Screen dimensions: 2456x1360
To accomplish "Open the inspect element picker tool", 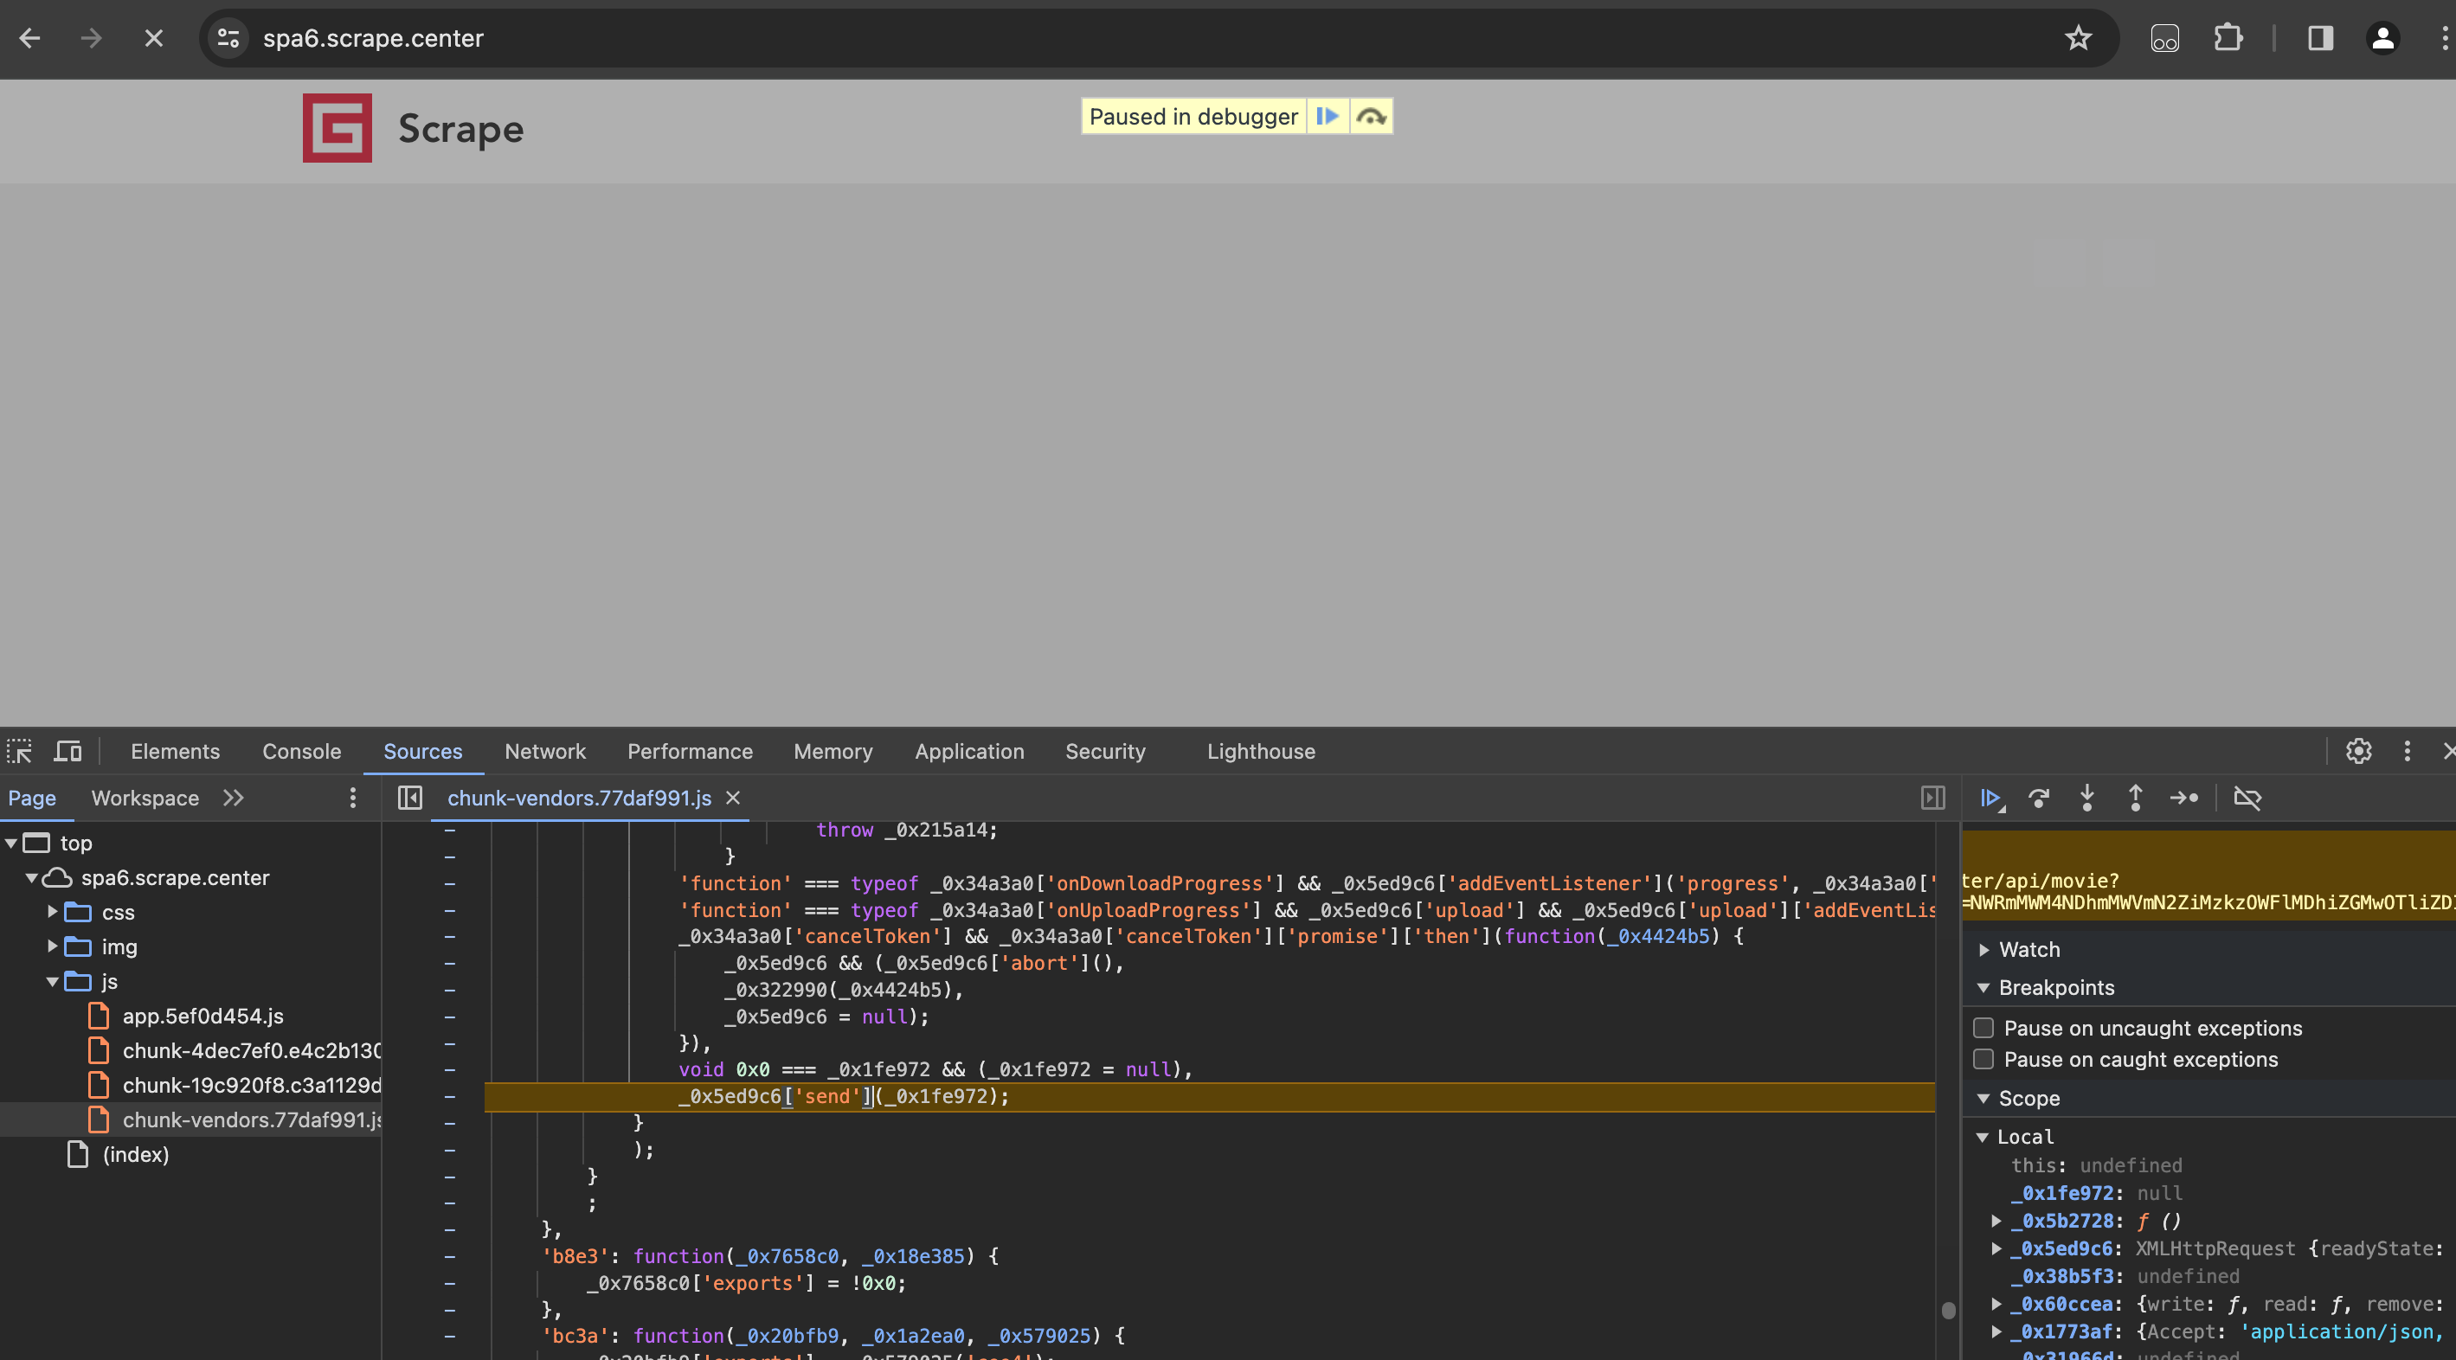I will (19, 752).
